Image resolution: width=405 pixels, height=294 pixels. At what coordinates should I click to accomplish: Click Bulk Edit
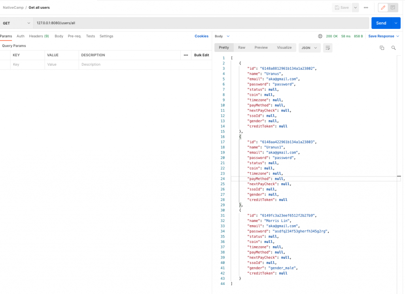201,55
